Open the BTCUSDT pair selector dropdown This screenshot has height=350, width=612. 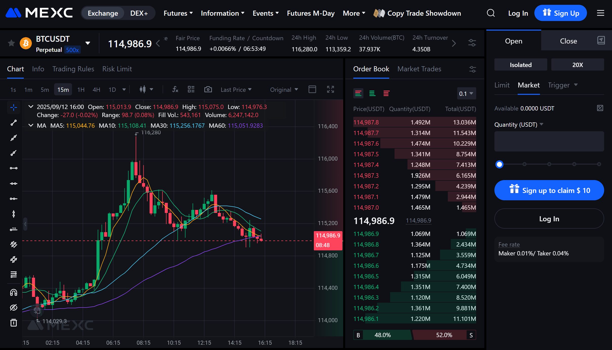88,43
